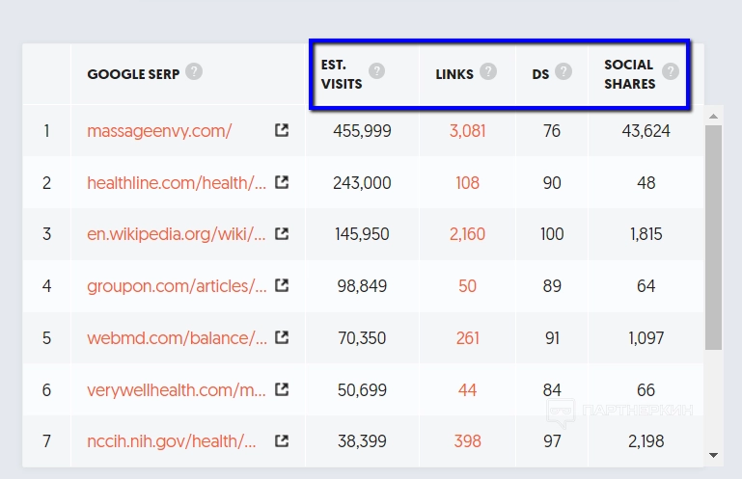Visit the massageenvy.com/ SERP link
The height and width of the screenshot is (479, 742).
point(159,131)
